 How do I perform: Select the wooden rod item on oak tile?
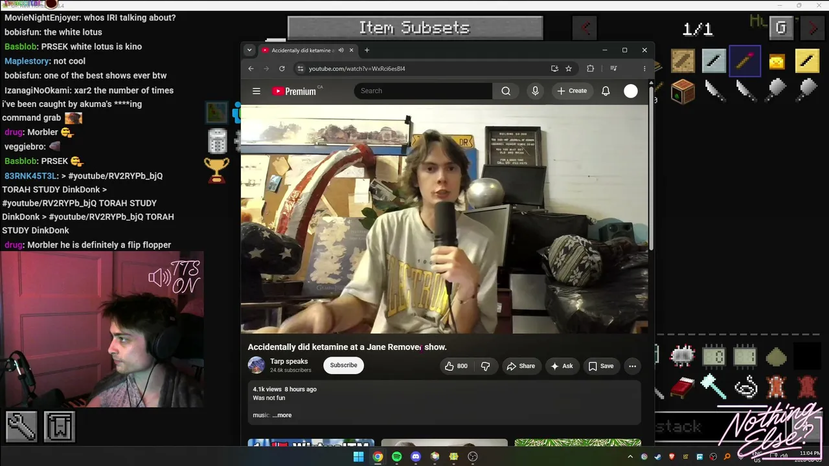[683, 61]
